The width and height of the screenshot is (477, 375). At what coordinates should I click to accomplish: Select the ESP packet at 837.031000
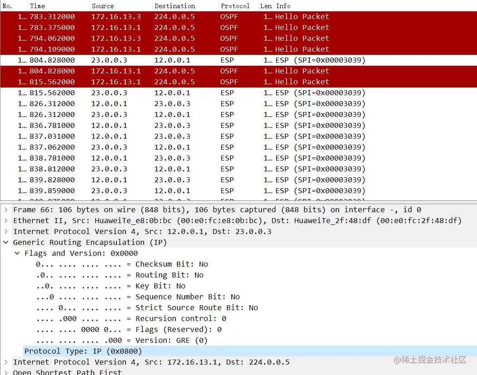(x=238, y=136)
